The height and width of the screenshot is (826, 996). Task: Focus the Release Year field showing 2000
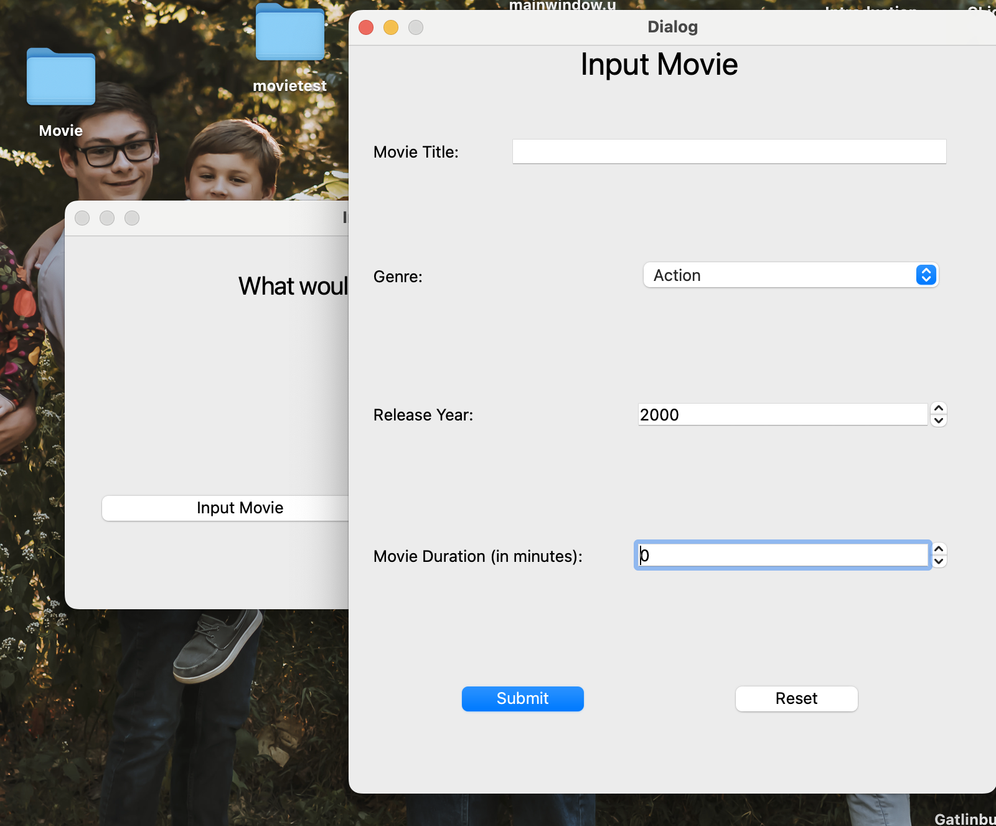[783, 414]
